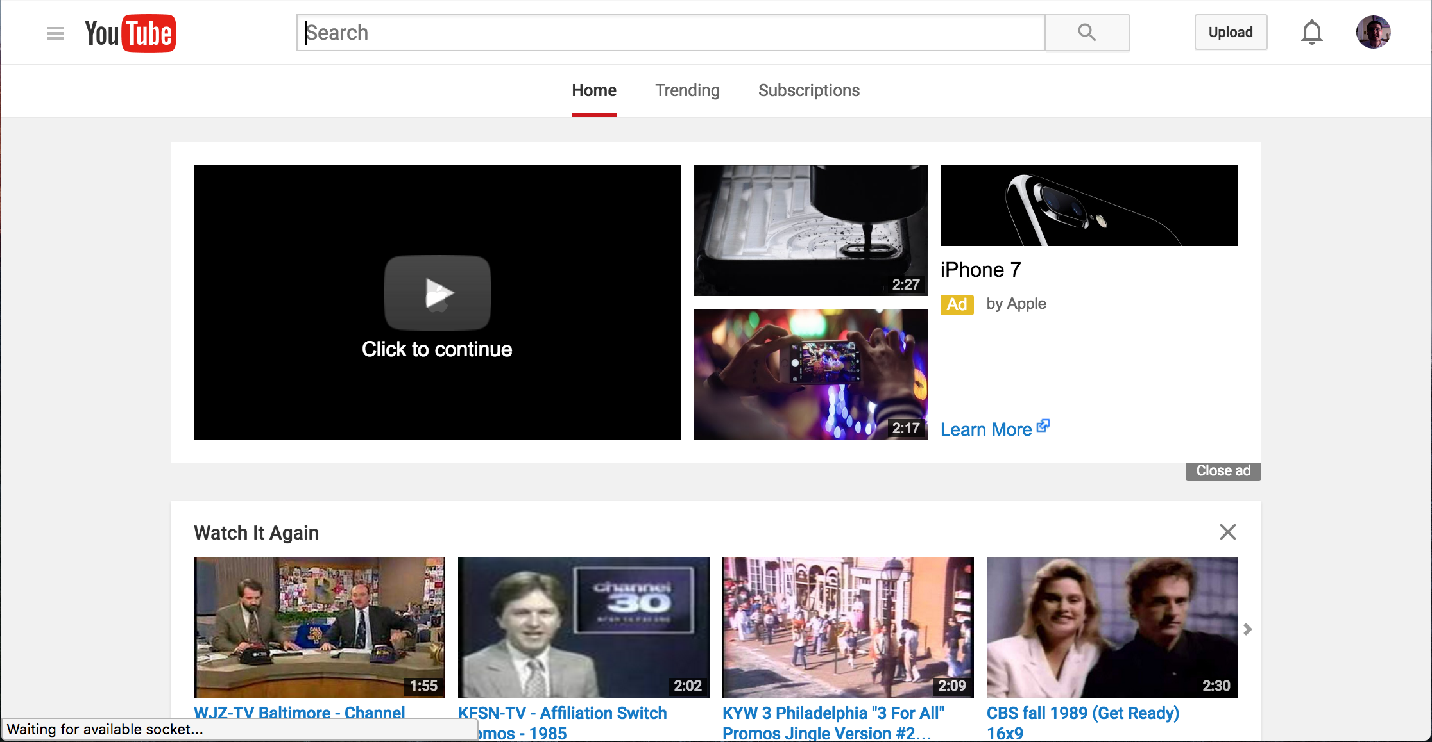Screen dimensions: 1432x742
Task: Open the Learn More link
Action: pyautogui.click(x=994, y=429)
